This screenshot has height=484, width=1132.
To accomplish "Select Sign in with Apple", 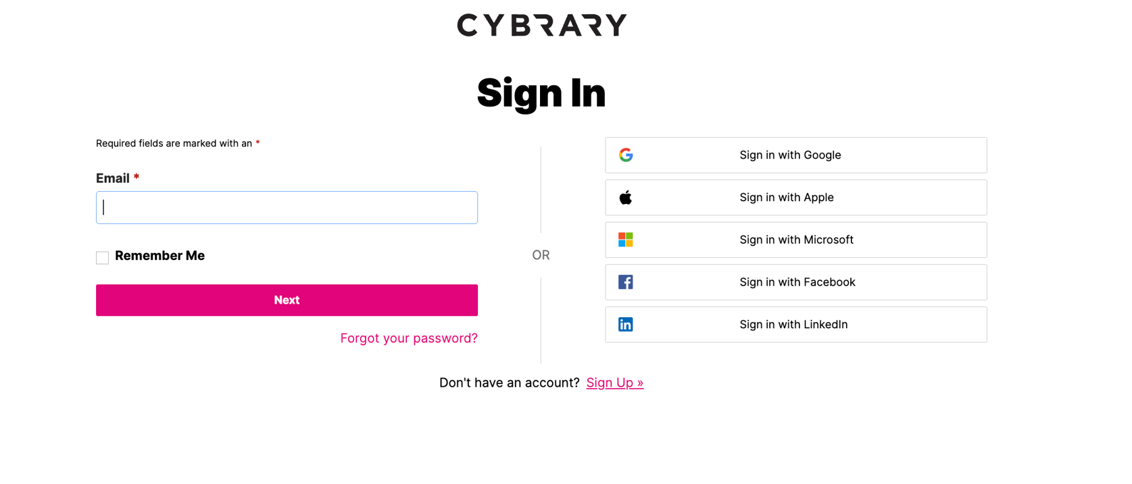I will (795, 197).
